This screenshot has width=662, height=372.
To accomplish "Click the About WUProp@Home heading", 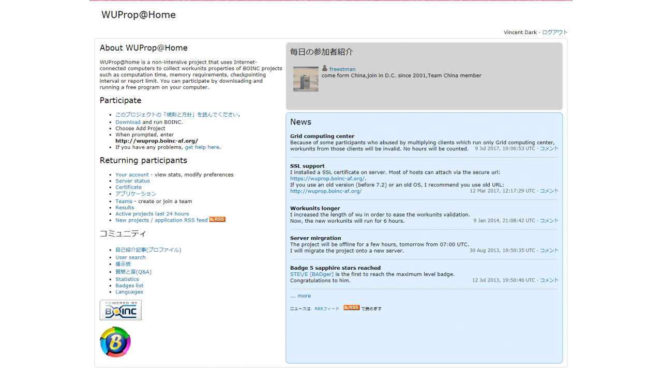I will (x=144, y=48).
